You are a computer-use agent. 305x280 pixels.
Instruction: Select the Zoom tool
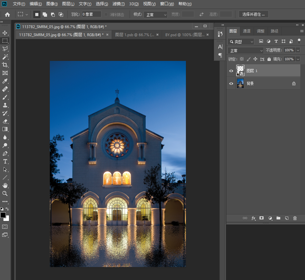5,193
